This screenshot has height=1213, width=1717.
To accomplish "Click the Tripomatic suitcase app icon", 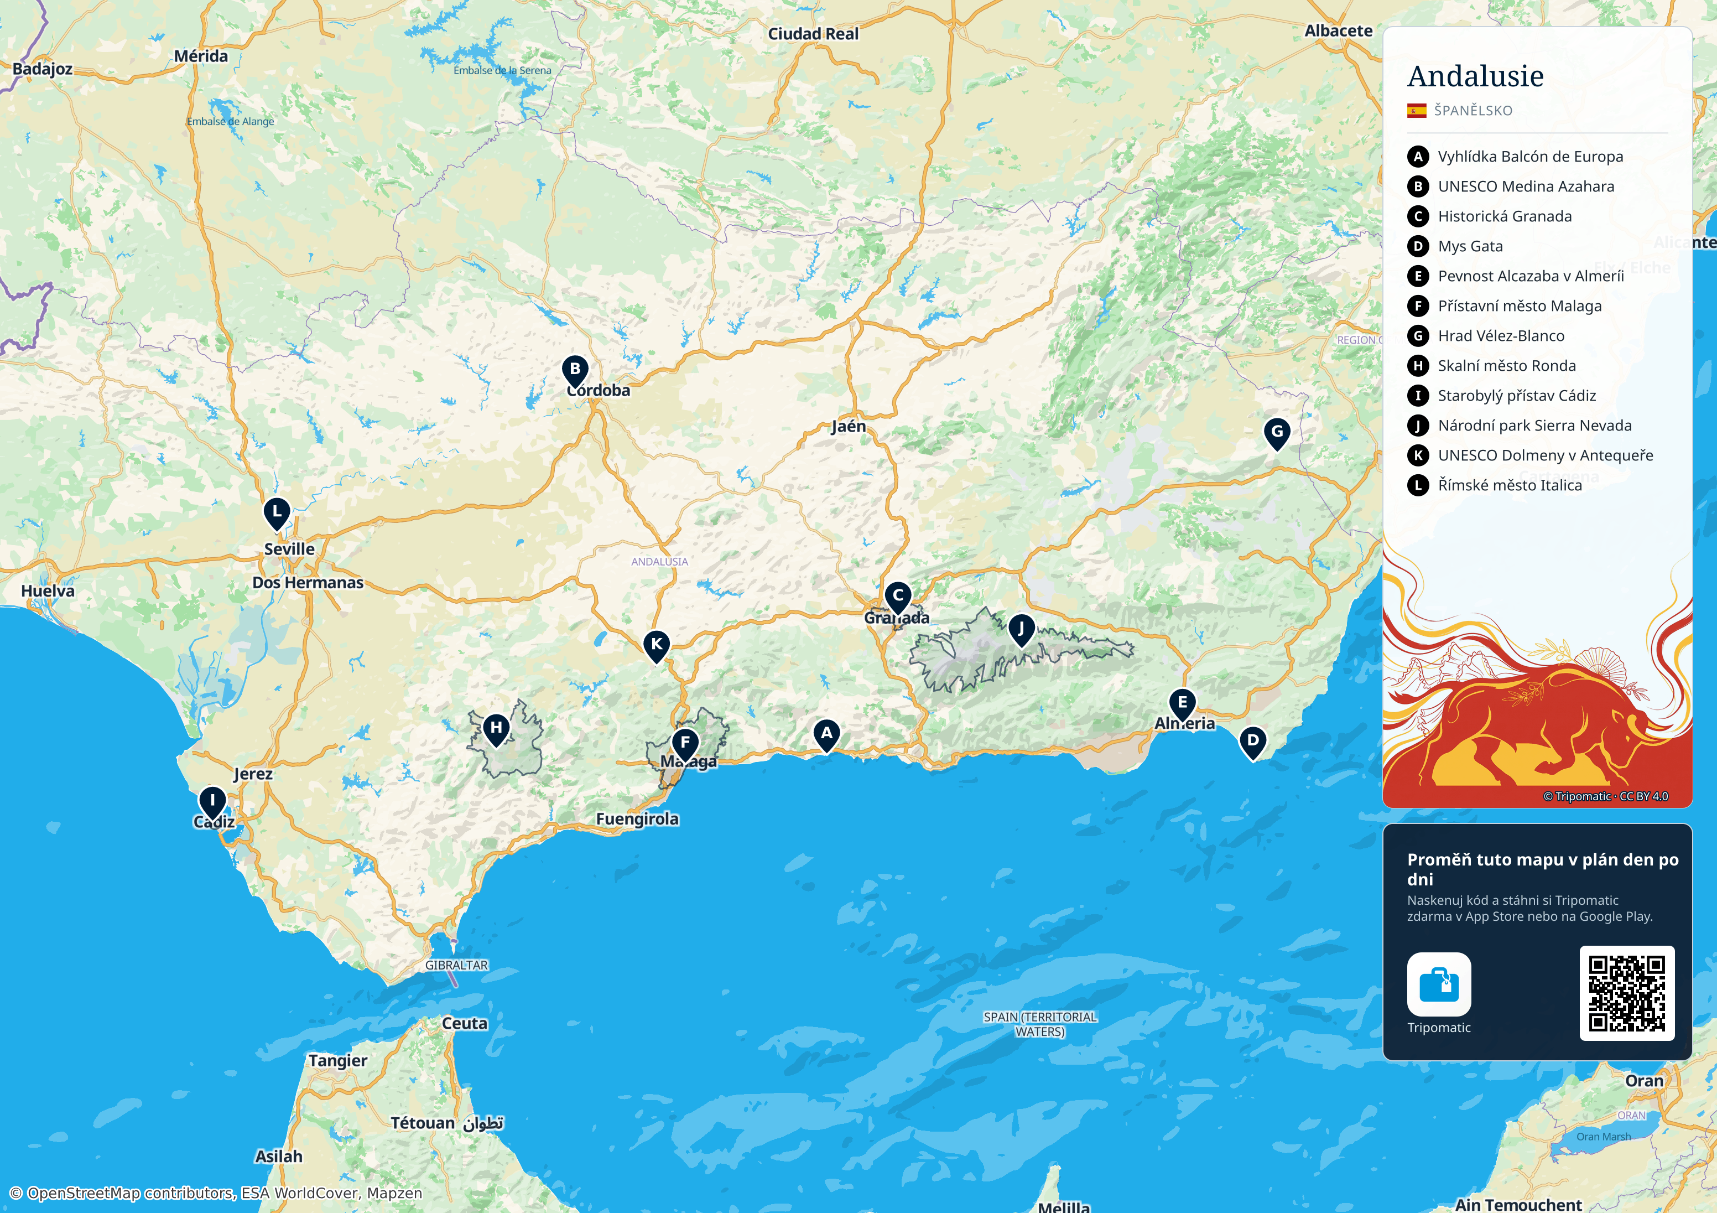I will click(x=1439, y=984).
